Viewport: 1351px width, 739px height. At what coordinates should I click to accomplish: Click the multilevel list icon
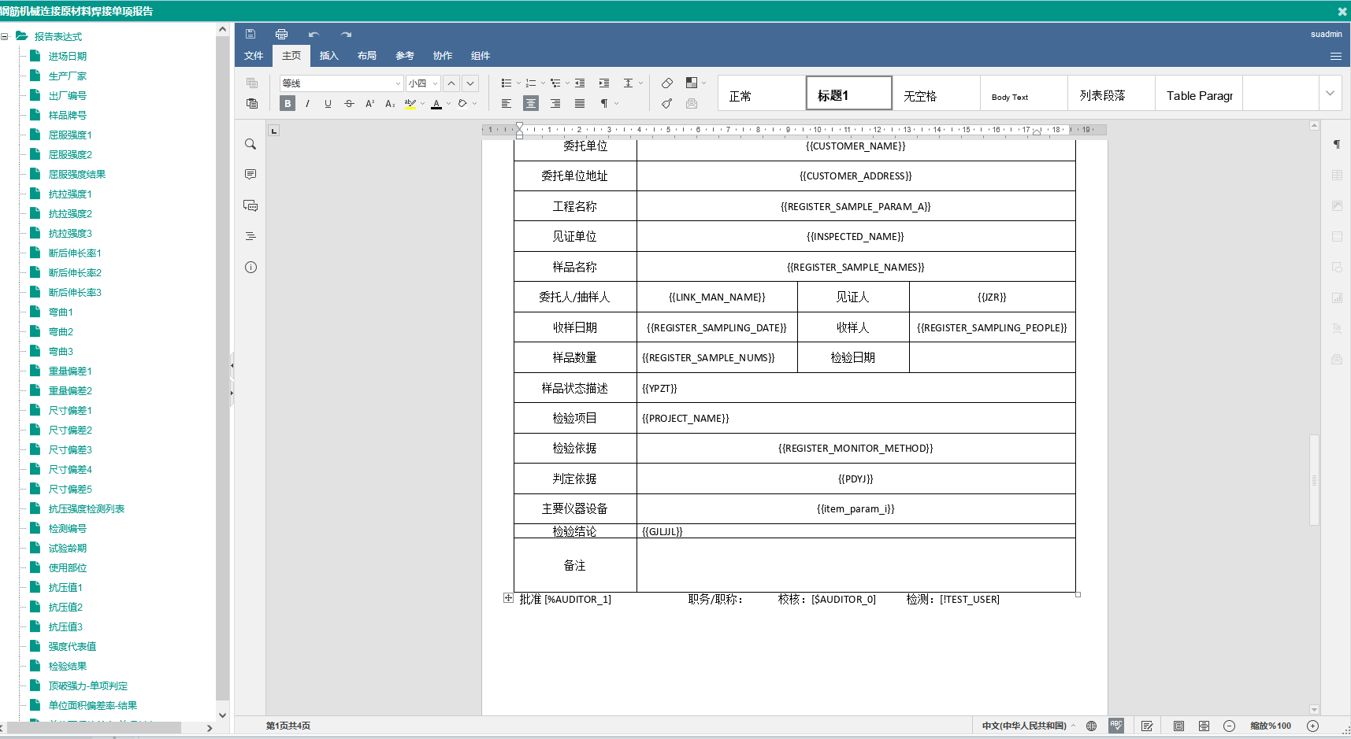555,83
